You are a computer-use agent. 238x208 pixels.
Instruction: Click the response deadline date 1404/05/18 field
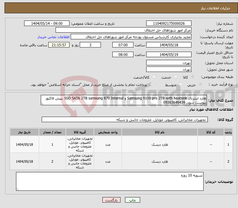tap(169, 45)
